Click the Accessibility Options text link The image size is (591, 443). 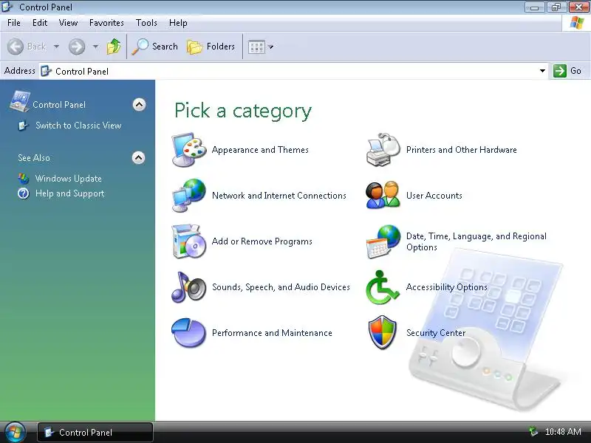click(x=447, y=287)
